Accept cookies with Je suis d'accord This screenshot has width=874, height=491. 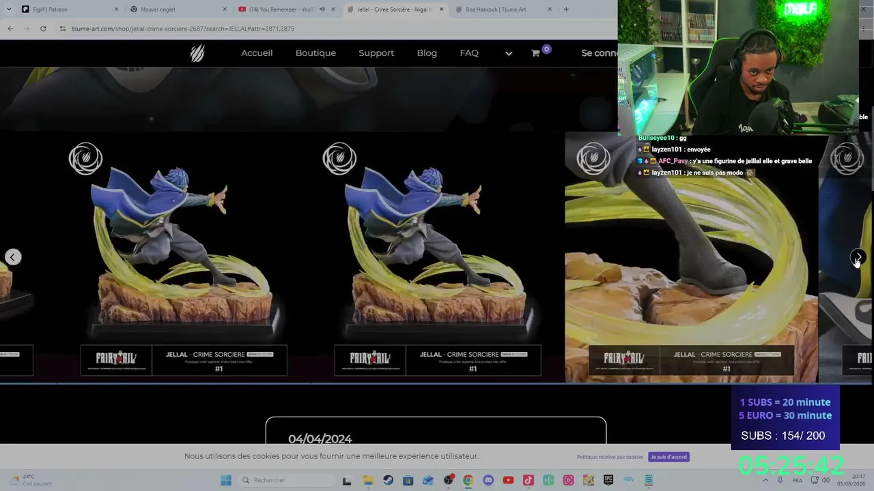click(x=668, y=457)
